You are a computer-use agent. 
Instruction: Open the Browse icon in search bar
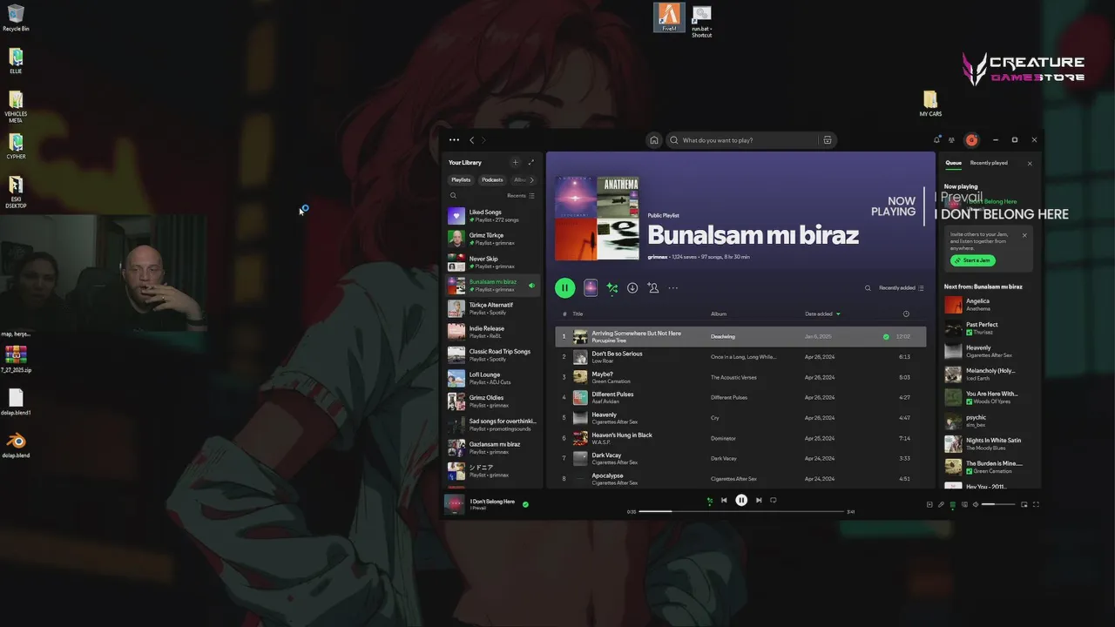[828, 140]
